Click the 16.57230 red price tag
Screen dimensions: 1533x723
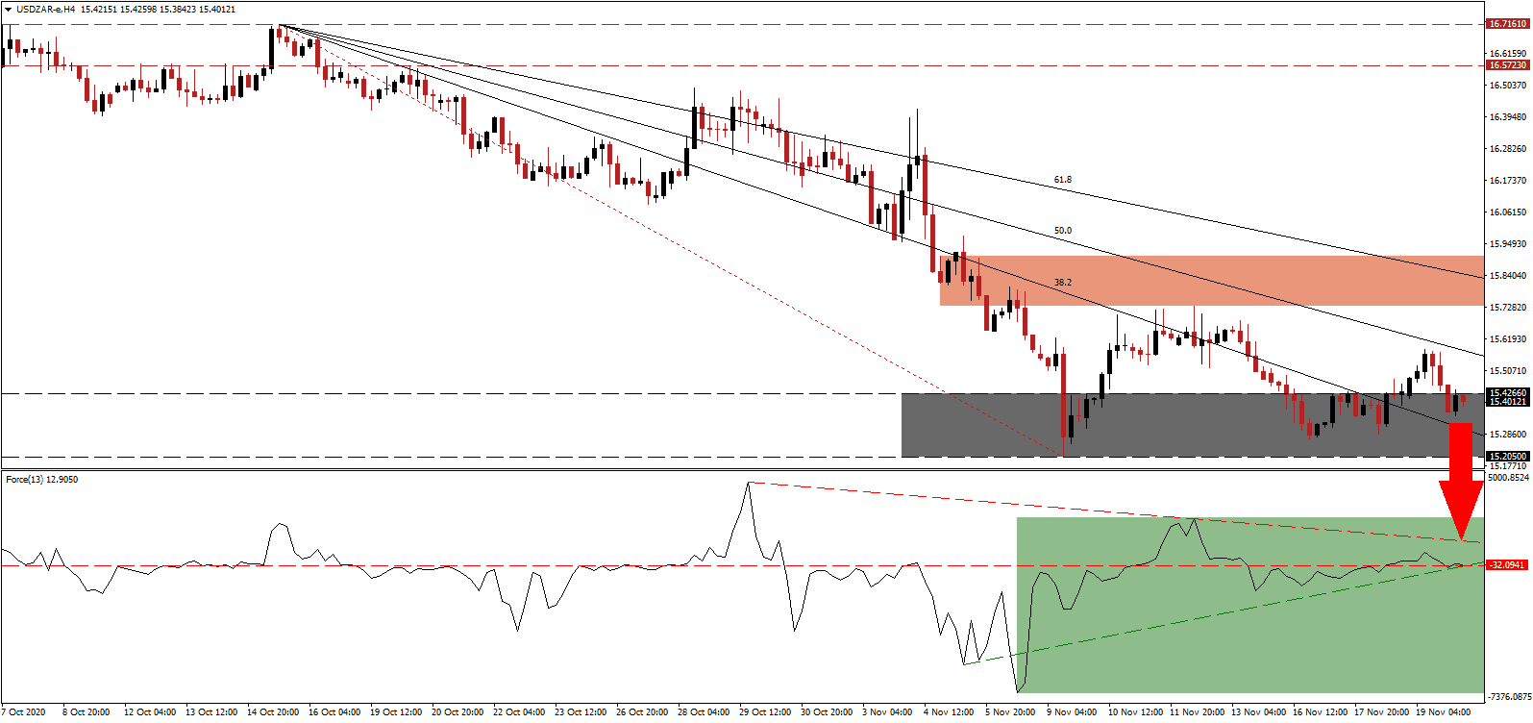click(1507, 65)
